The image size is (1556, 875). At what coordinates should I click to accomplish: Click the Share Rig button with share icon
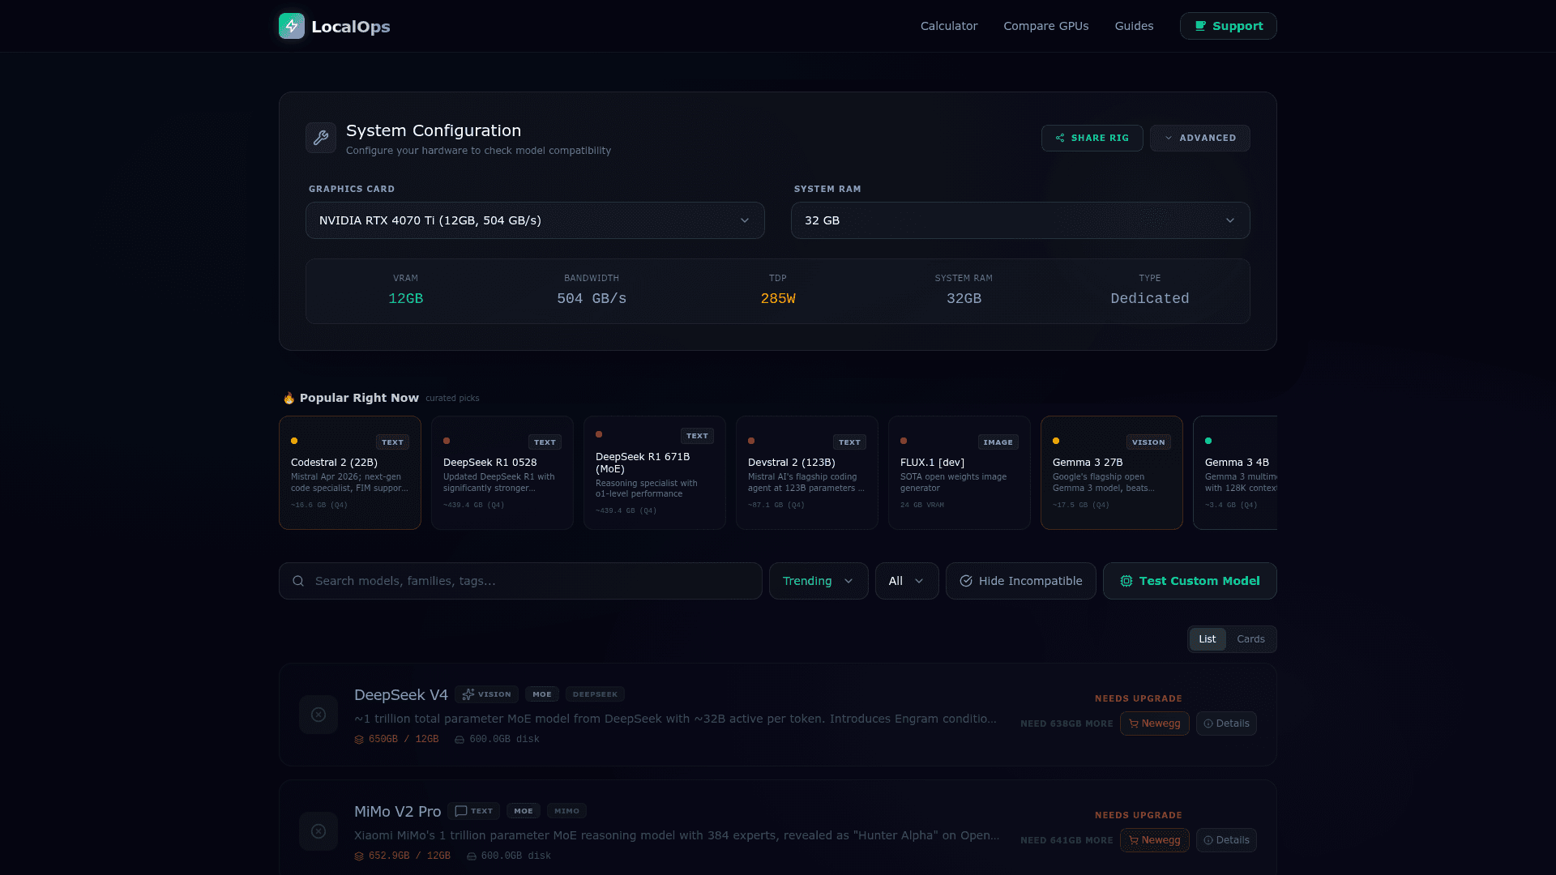pyautogui.click(x=1092, y=138)
